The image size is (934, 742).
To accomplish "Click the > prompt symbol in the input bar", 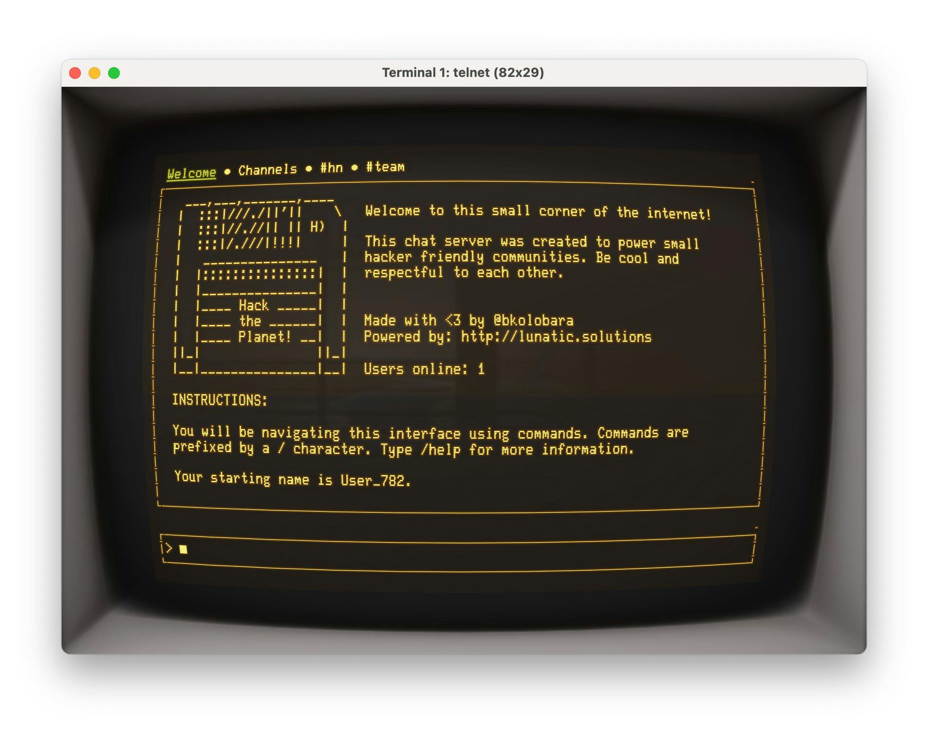I will tap(169, 547).
